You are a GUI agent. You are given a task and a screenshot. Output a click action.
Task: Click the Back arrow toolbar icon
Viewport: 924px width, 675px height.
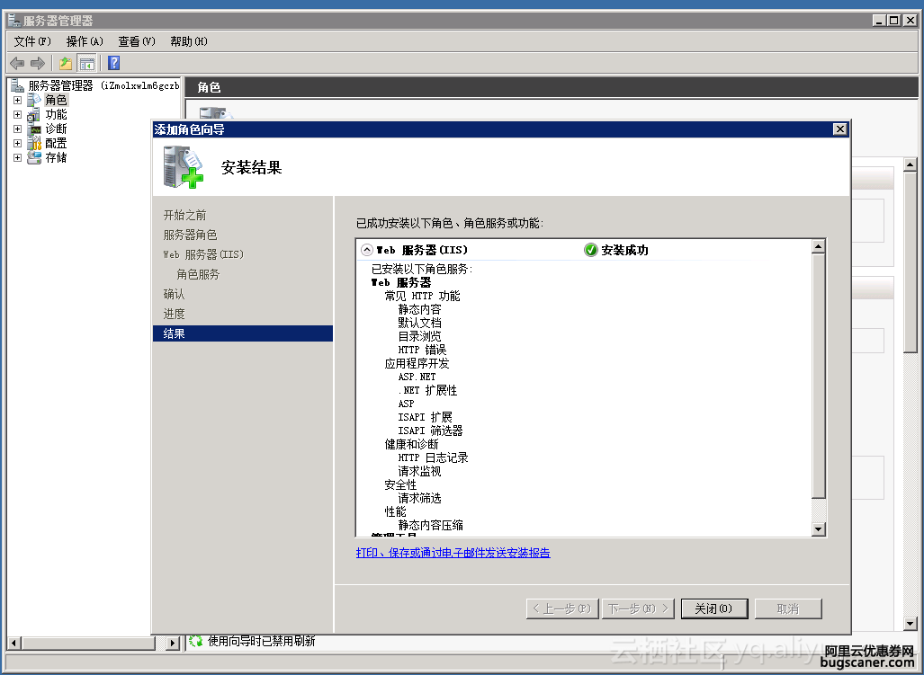(17, 63)
